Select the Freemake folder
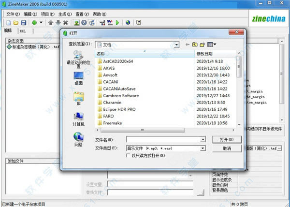The image size is (290, 207). [x=110, y=123]
